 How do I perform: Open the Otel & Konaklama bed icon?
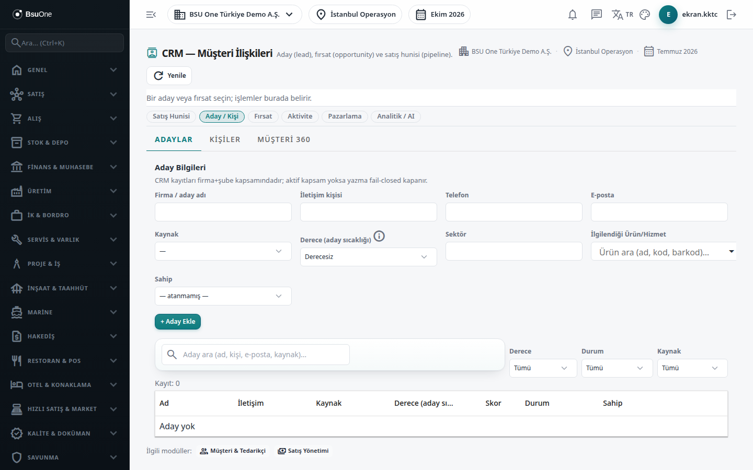17,385
